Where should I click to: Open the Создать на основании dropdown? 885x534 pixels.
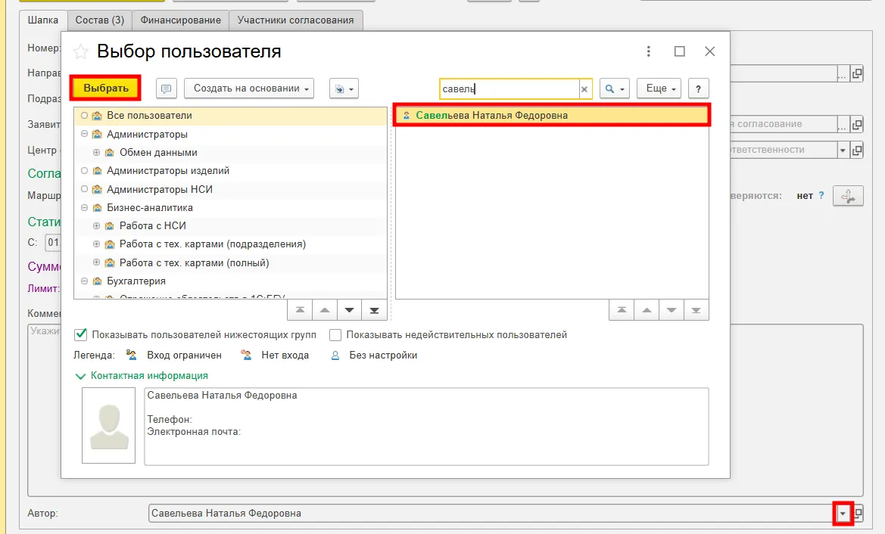coord(249,88)
